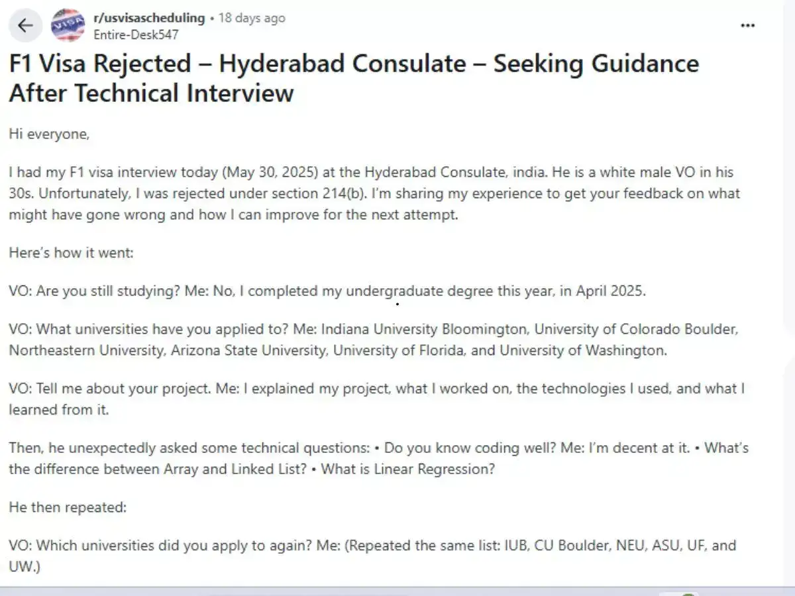This screenshot has height=596, width=795.
Task: Click the "Tell me about your project" line
Action: coord(376,399)
